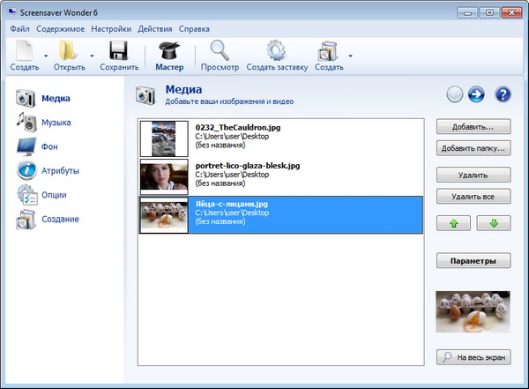Click the Удалить все button
Viewport: 529px width, 389px height.
tap(473, 195)
